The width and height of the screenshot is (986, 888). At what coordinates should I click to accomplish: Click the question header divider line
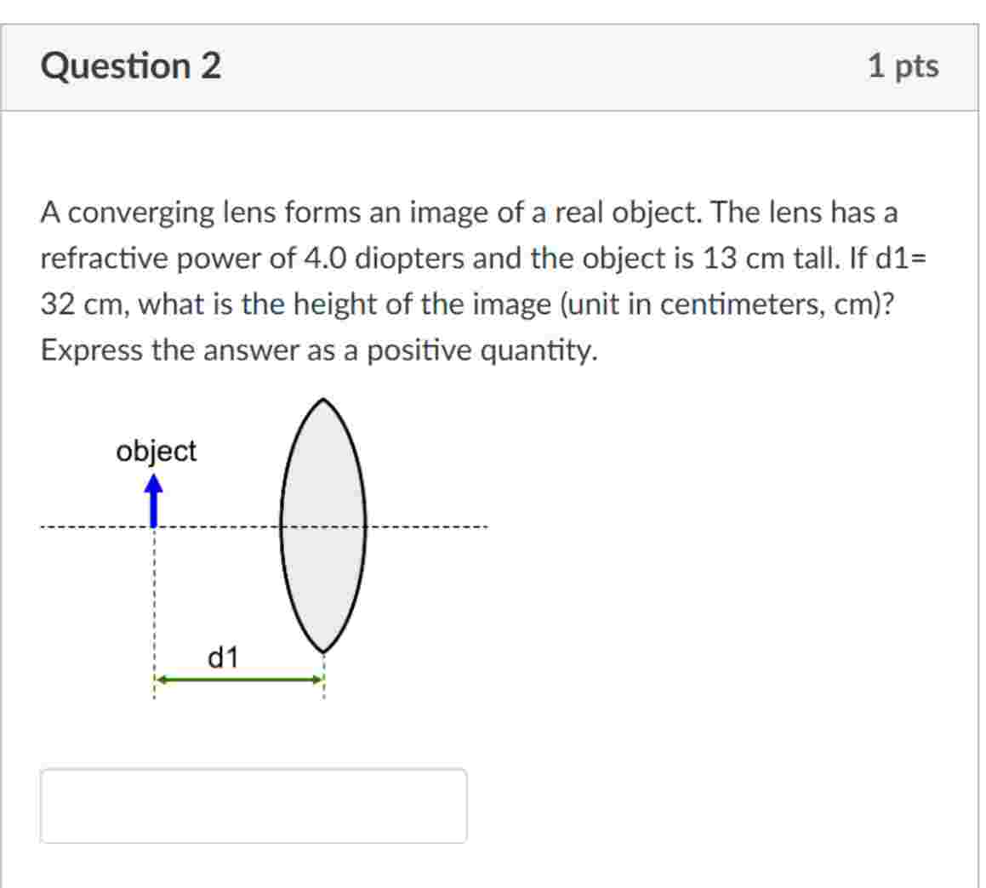click(493, 109)
